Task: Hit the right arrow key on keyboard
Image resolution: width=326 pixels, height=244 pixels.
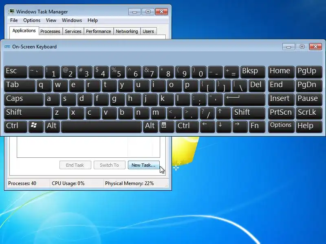Action: pyautogui.click(x=240, y=126)
